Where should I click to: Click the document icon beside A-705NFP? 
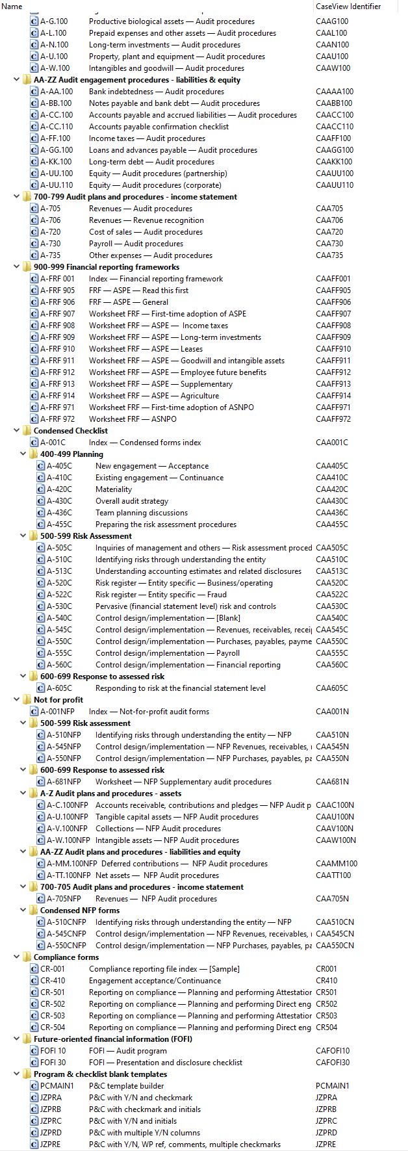click(40, 899)
